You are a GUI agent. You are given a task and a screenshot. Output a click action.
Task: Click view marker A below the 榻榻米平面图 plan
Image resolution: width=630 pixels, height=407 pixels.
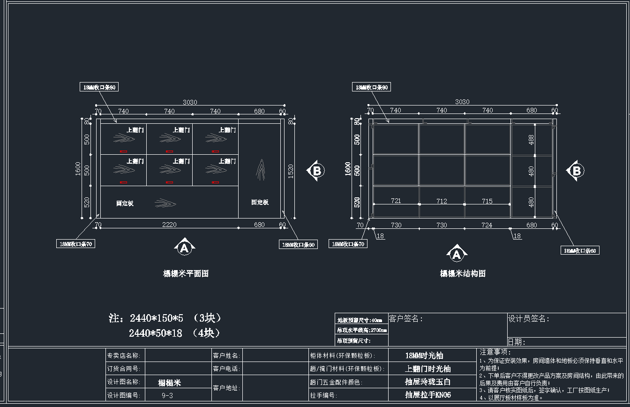point(185,248)
